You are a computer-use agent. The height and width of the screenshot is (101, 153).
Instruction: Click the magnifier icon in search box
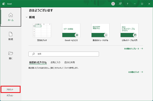(33, 54)
